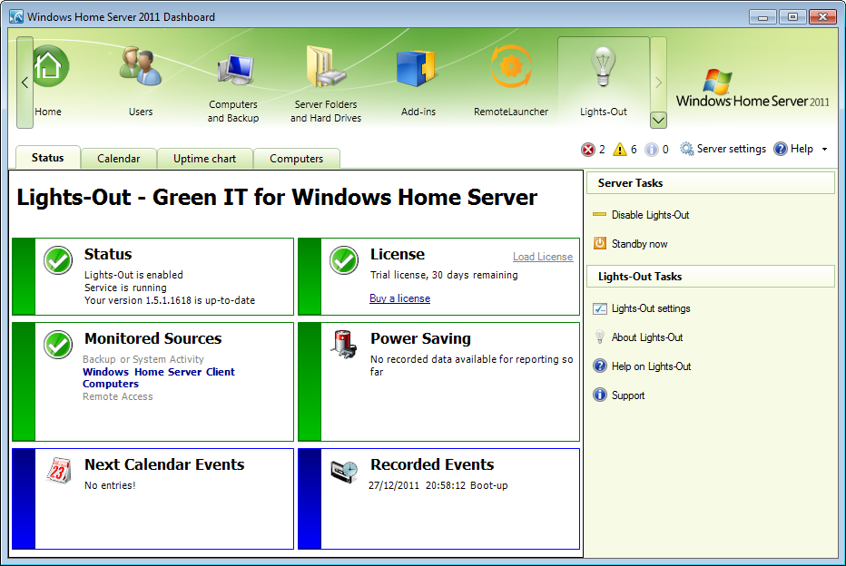Click the No entries! calendar text
Image resolution: width=846 pixels, height=566 pixels.
pos(110,485)
